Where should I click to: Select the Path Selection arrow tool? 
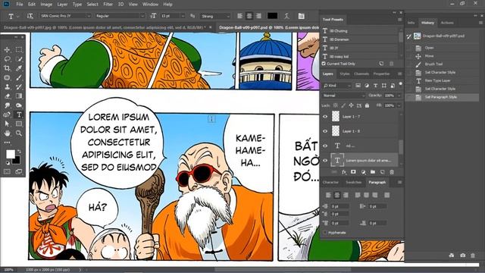pyautogui.click(x=7, y=124)
